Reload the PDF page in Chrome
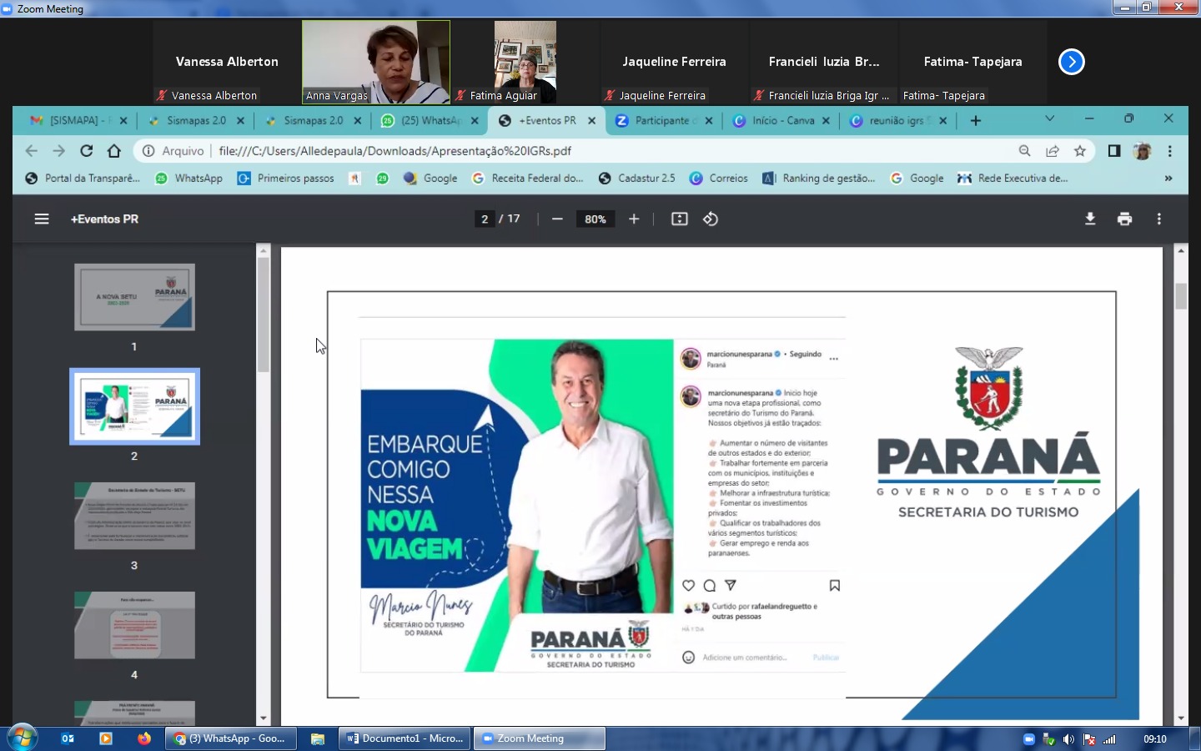 [x=87, y=151]
